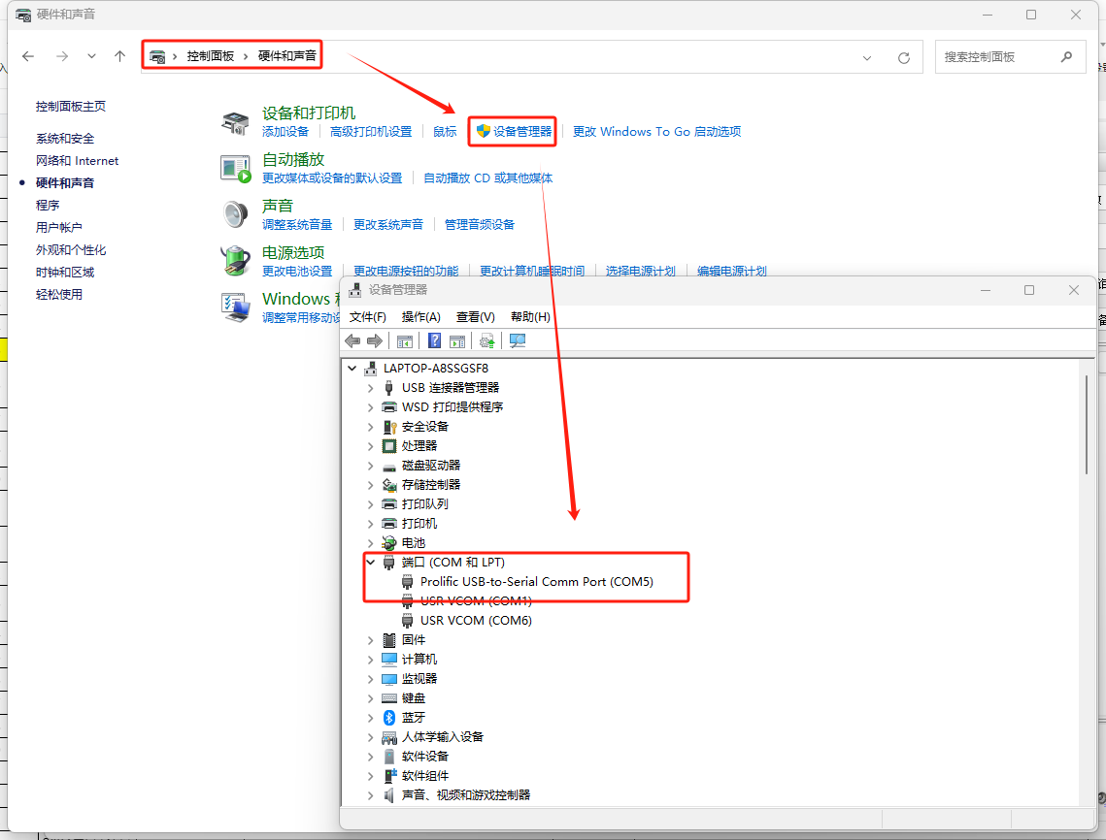The width and height of the screenshot is (1106, 840).
Task: Open the 添加设备 link
Action: click(x=285, y=132)
